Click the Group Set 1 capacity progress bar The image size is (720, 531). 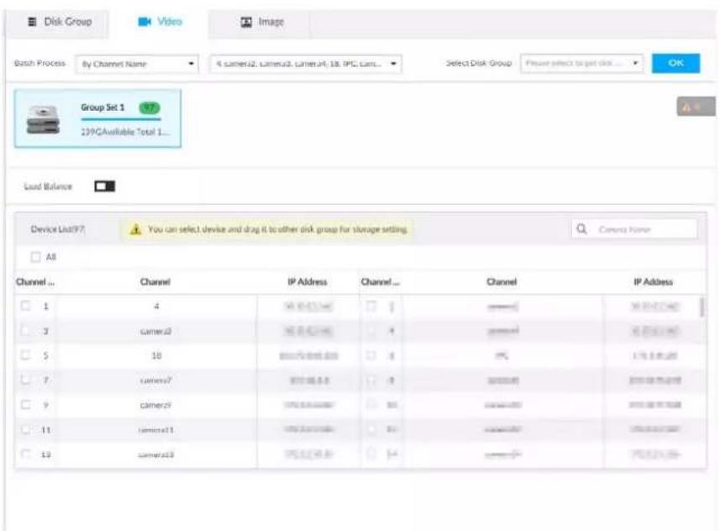[121, 119]
